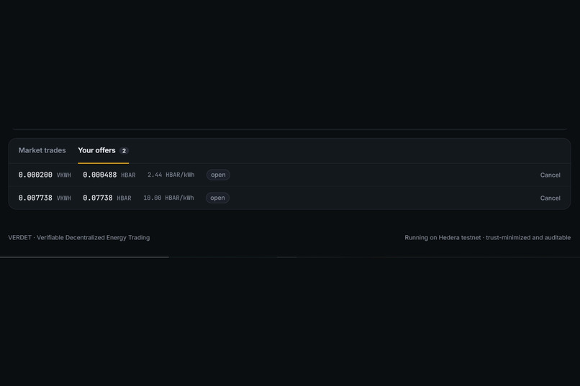The height and width of the screenshot is (386, 580).
Task: Click the Running on Hedera testnet footer text
Action: point(487,237)
